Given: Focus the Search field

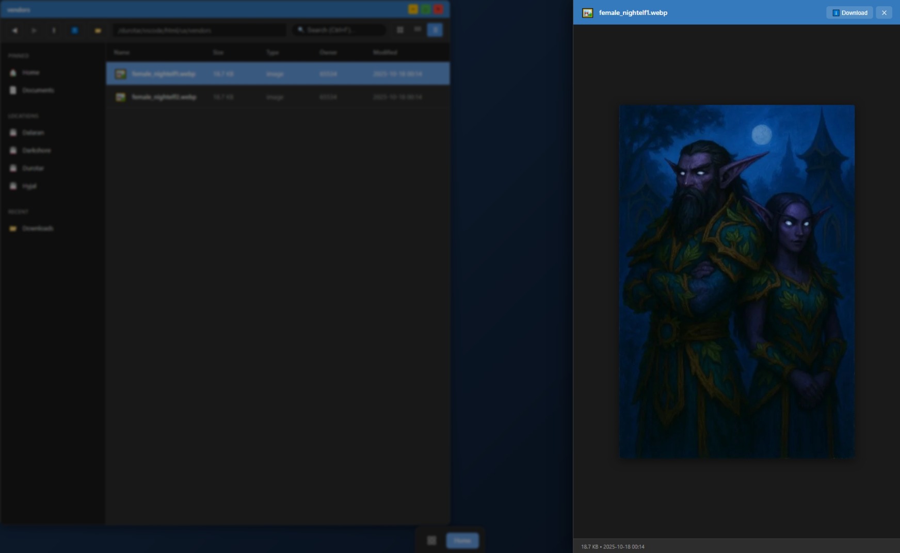Looking at the screenshot, I should 341,30.
